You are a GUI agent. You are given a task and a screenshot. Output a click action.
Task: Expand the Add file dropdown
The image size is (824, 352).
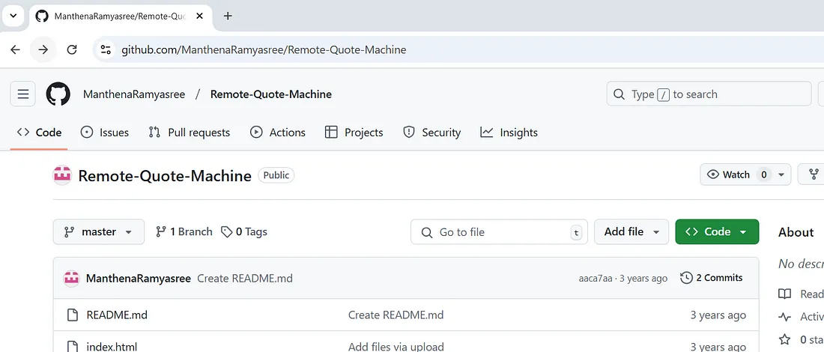coord(631,231)
